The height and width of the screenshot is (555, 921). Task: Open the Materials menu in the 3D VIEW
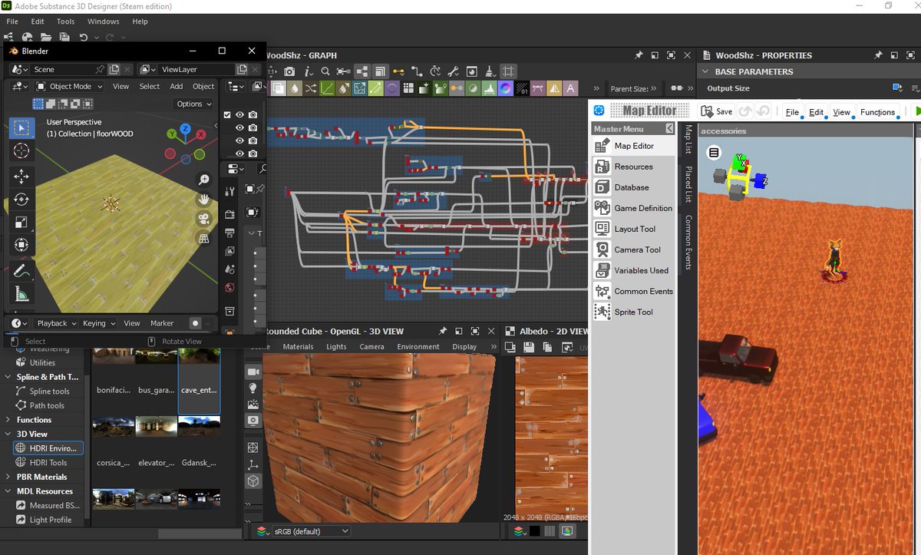298,346
